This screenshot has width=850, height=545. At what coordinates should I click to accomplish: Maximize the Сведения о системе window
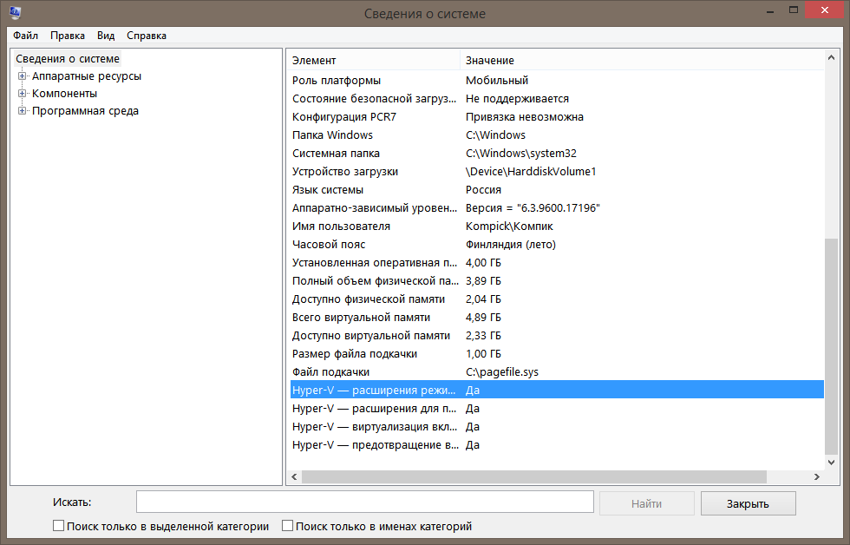794,10
